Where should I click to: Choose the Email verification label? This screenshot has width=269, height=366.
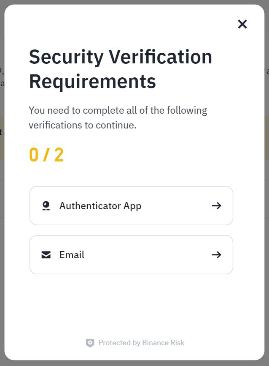click(x=72, y=255)
